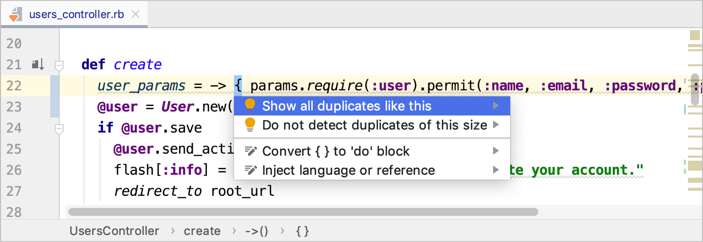
Task: Click line number 25 in the gutter
Action: coord(14,149)
